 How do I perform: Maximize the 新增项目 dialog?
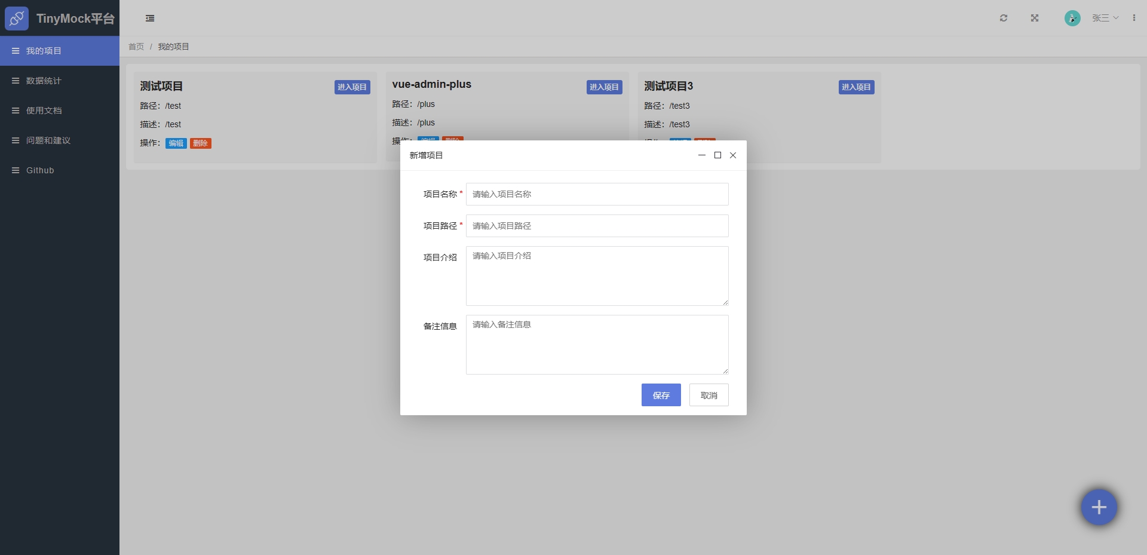(x=717, y=155)
